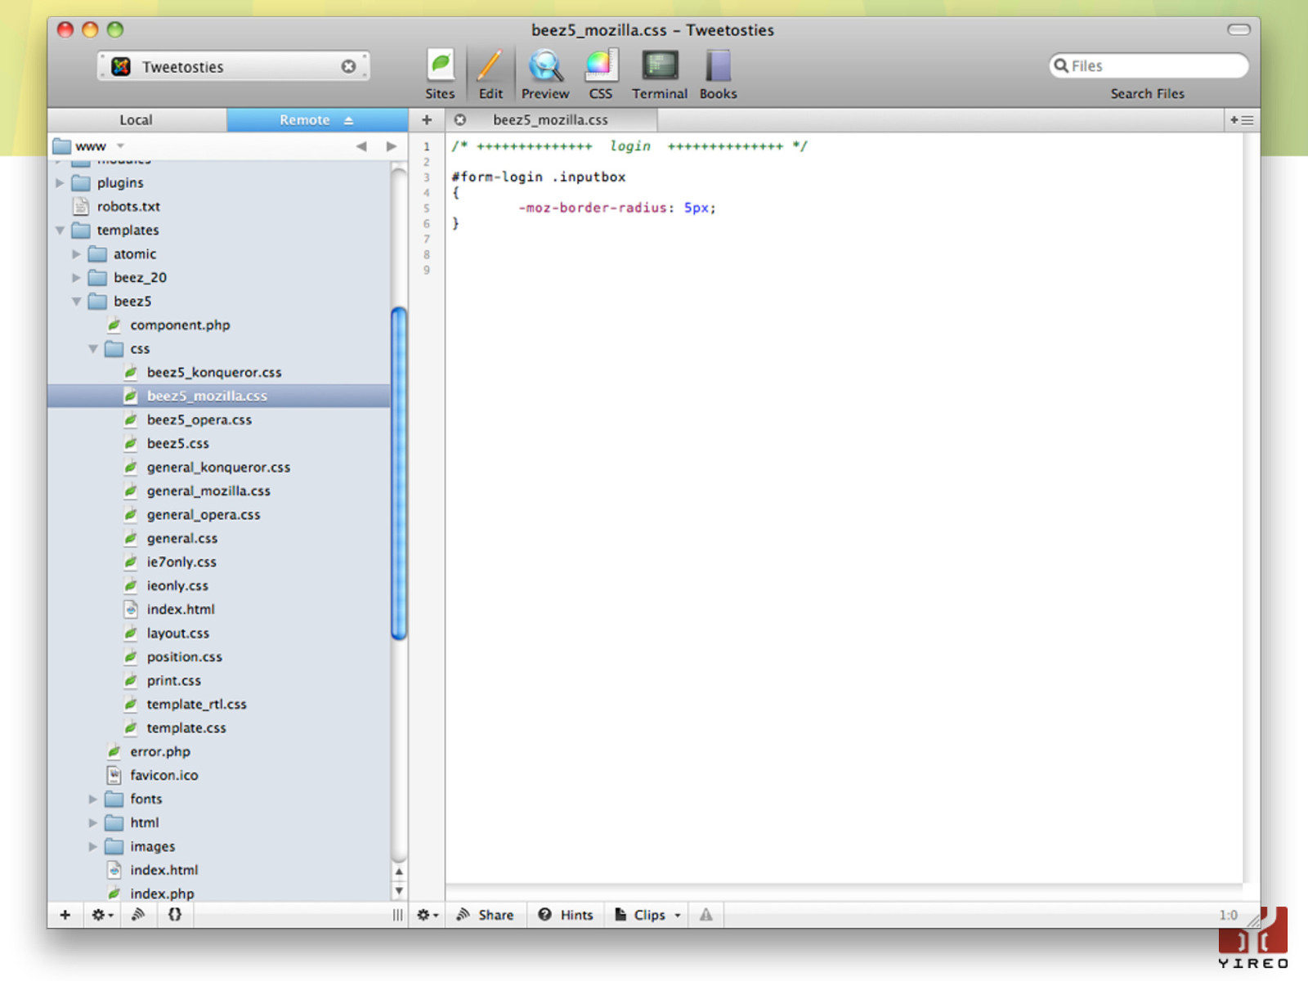
Task: Select error.php file
Action: point(219,752)
